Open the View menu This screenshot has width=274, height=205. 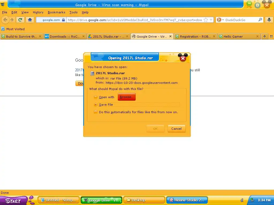(25, 12)
